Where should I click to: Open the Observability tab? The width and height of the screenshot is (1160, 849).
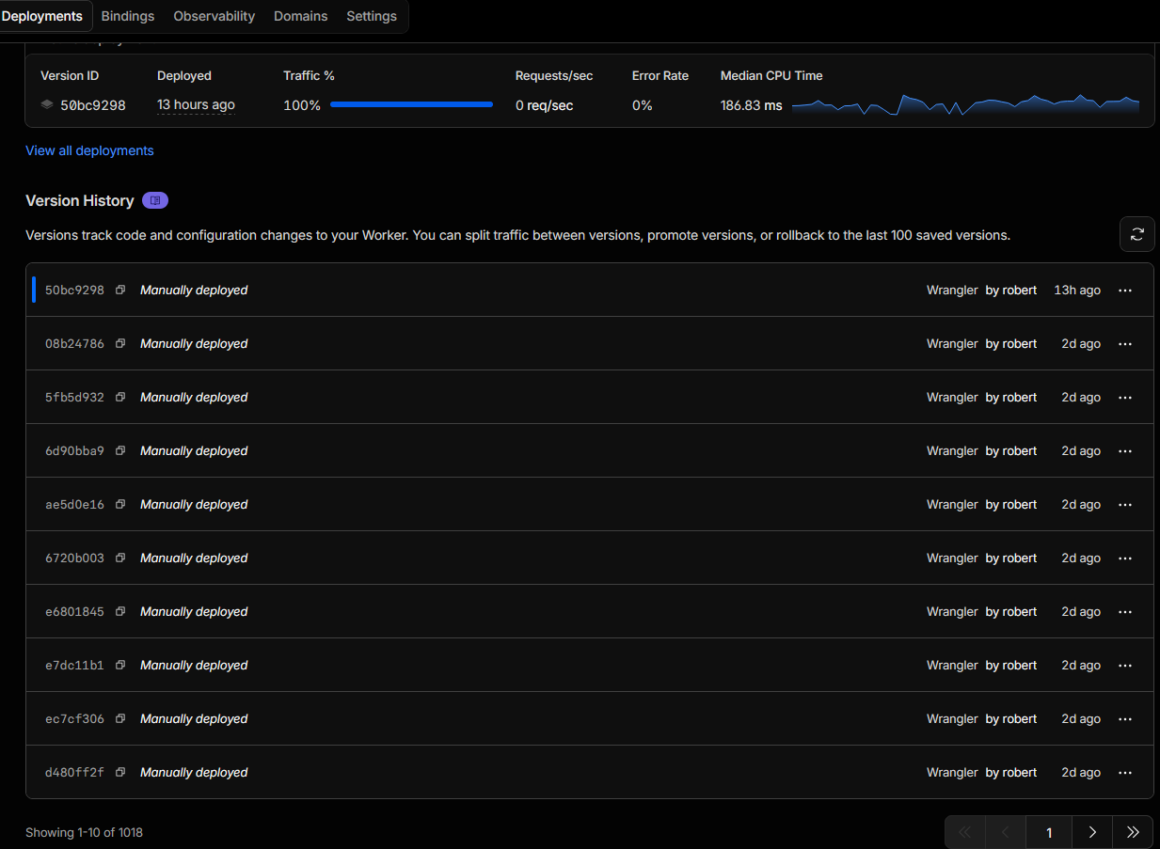point(215,16)
